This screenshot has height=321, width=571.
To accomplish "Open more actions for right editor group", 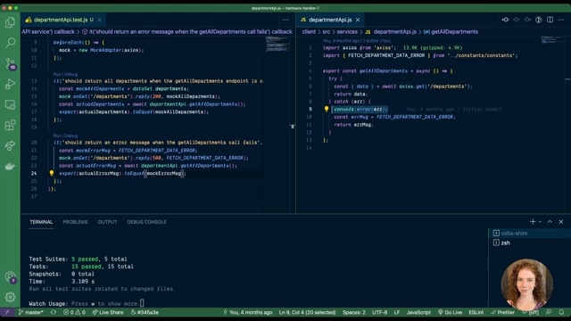I will (561, 20).
